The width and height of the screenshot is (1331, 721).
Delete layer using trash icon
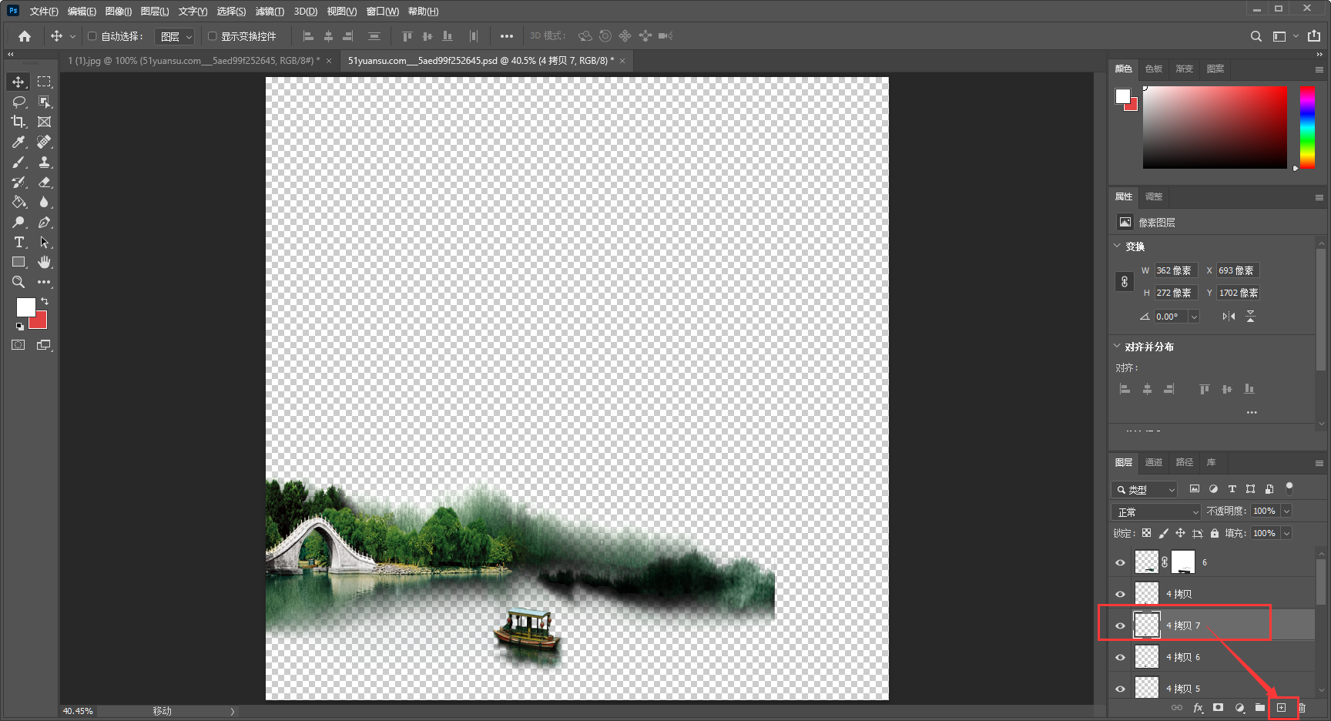click(x=1302, y=707)
